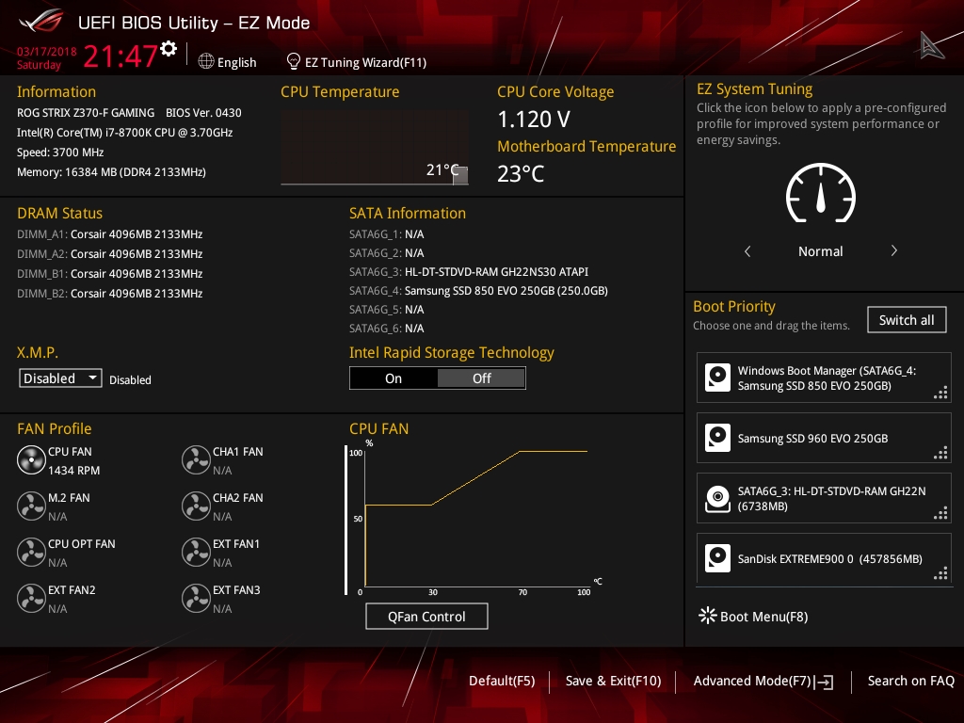
Task: Click the EZ System Tuning gauge icon
Action: (x=821, y=192)
